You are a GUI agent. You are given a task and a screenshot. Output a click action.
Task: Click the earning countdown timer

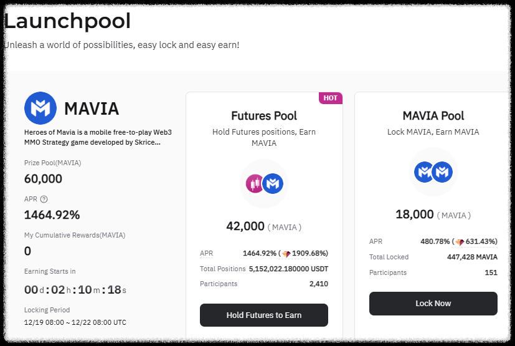[75, 290]
